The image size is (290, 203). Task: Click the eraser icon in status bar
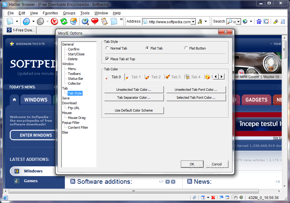point(195,197)
